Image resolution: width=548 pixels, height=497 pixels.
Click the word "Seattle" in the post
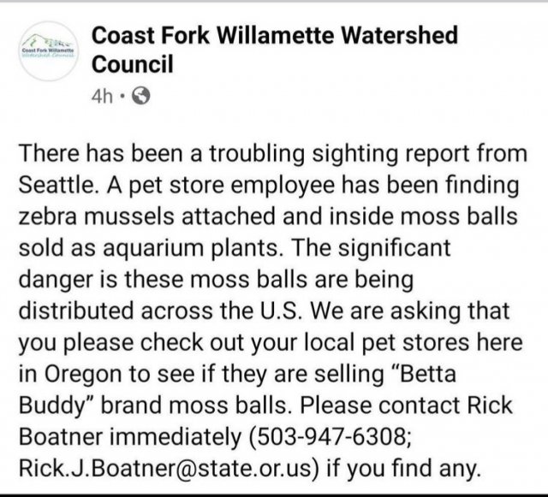pyautogui.click(x=57, y=184)
